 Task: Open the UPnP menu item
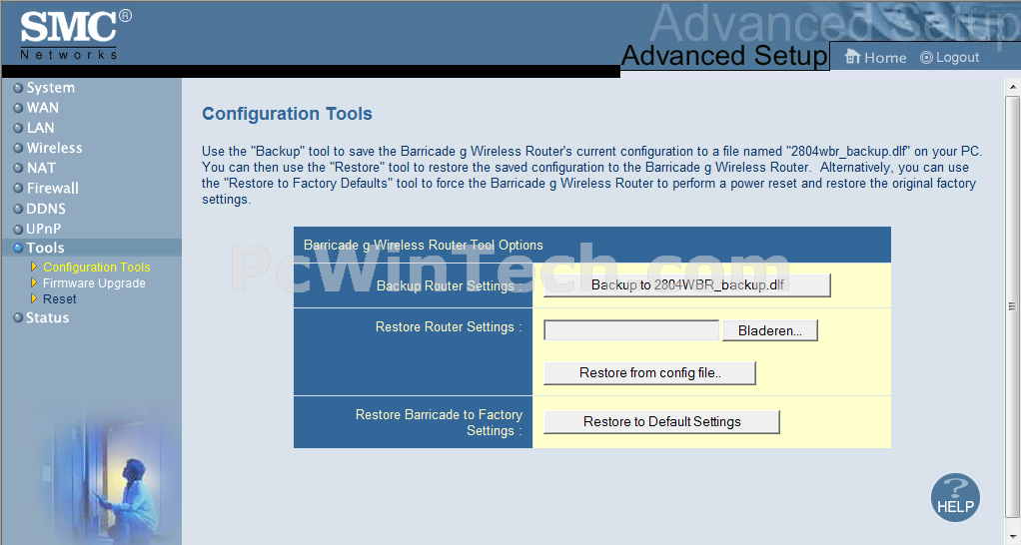(x=44, y=229)
